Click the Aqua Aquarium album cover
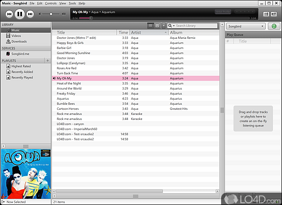 click(26, 174)
